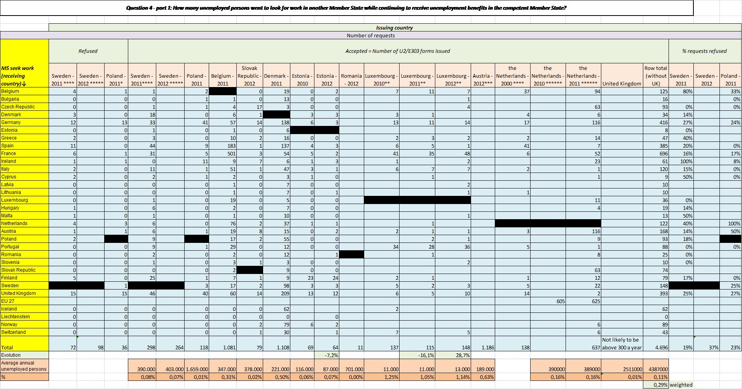
Task: Click the 'Slovak Republic - 2012' column header
Action: [x=250, y=76]
